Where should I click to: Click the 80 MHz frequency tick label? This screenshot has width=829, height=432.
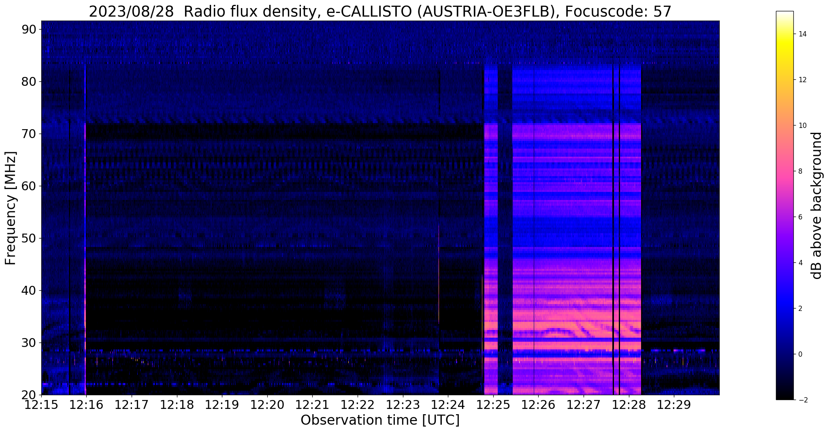click(x=29, y=81)
